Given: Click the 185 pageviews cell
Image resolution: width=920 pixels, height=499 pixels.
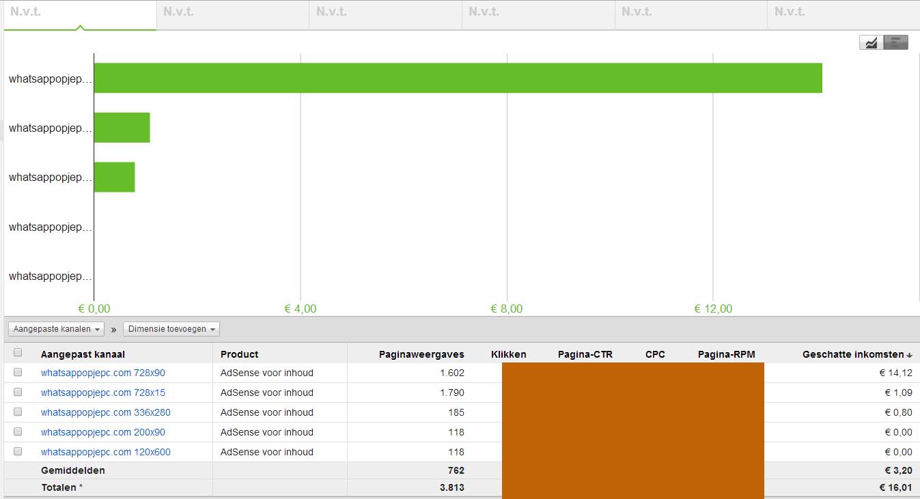Looking at the screenshot, I should (456, 412).
